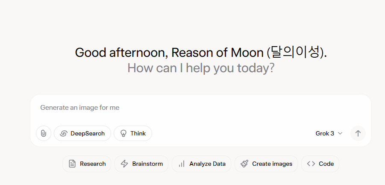
Task: Select the Create images suggestion
Action: click(x=266, y=164)
